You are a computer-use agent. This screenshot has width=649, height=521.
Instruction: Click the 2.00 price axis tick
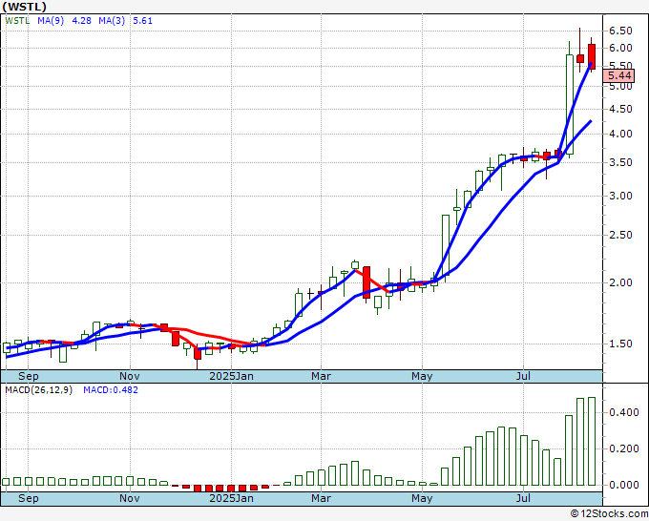pyautogui.click(x=620, y=282)
